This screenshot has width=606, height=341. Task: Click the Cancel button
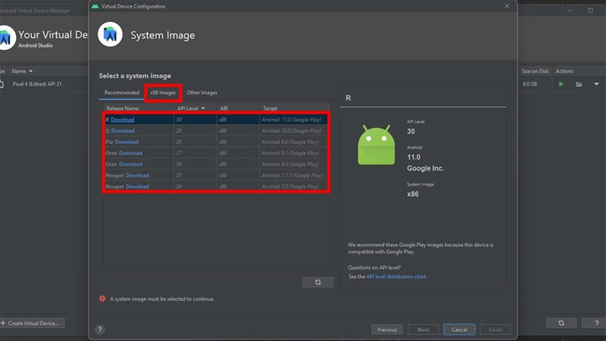(x=459, y=330)
